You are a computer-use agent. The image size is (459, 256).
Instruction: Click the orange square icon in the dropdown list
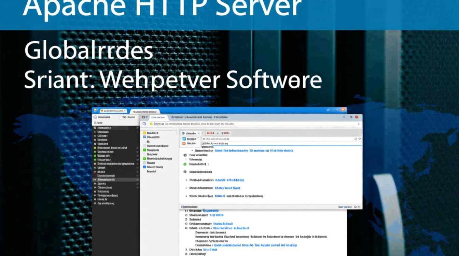click(184, 144)
